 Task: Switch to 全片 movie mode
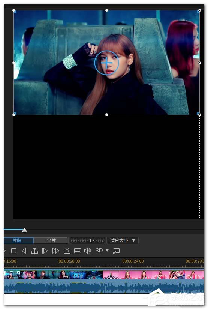coord(51,240)
